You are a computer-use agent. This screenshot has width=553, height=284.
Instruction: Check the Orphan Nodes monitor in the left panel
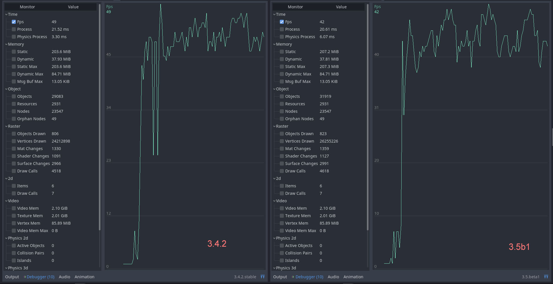(14, 119)
